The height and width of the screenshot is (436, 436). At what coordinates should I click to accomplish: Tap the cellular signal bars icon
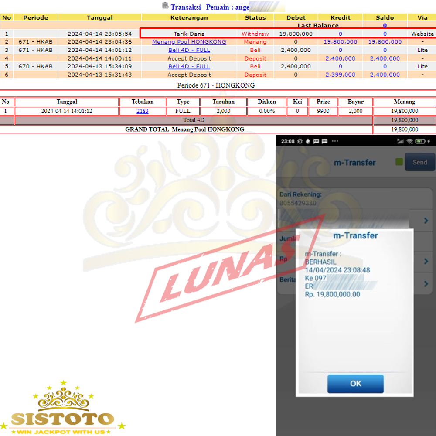[400, 141]
